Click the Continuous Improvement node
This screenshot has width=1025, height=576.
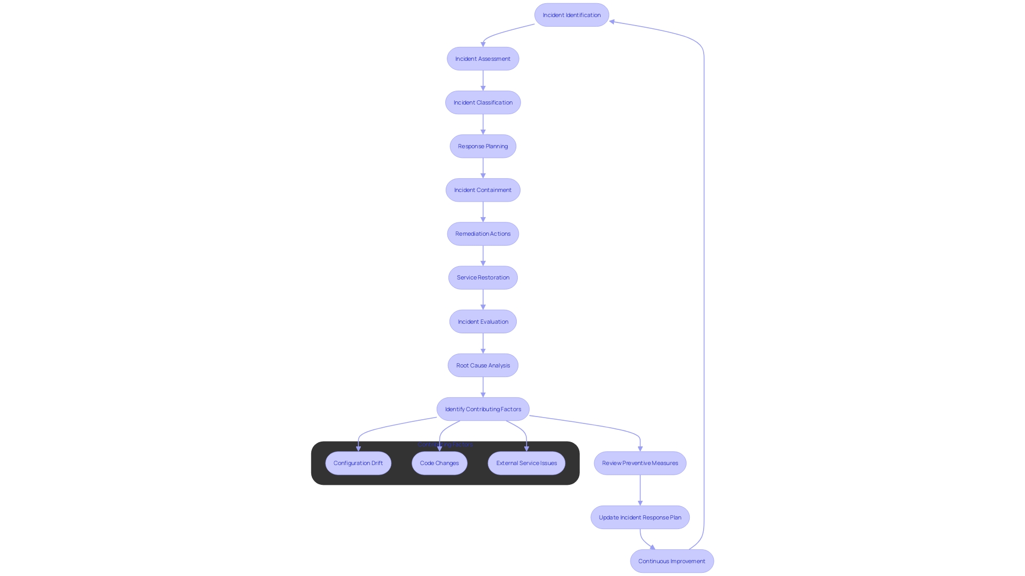pos(671,561)
